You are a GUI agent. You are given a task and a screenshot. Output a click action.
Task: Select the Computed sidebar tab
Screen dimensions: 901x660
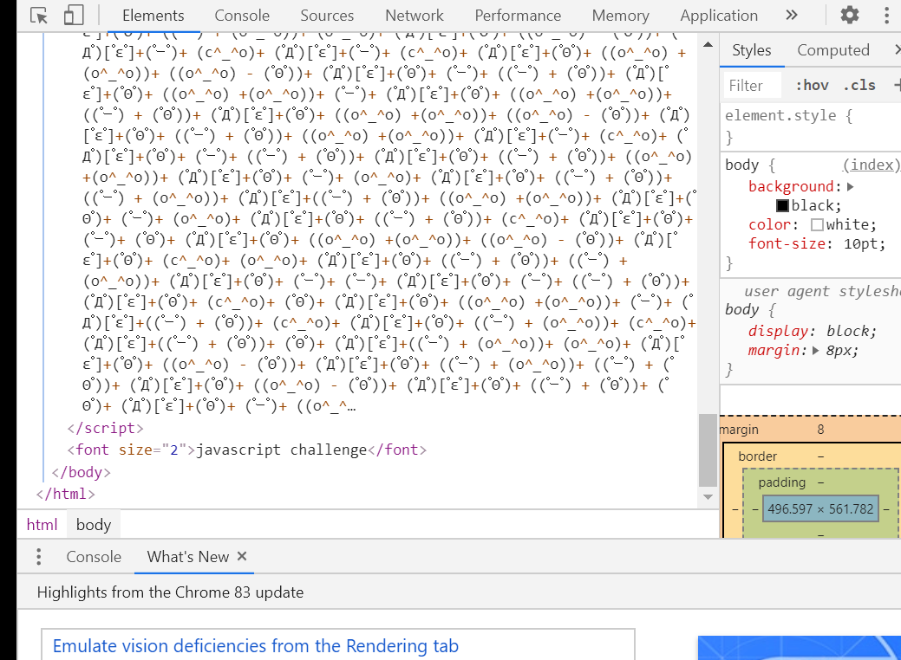[x=833, y=50]
